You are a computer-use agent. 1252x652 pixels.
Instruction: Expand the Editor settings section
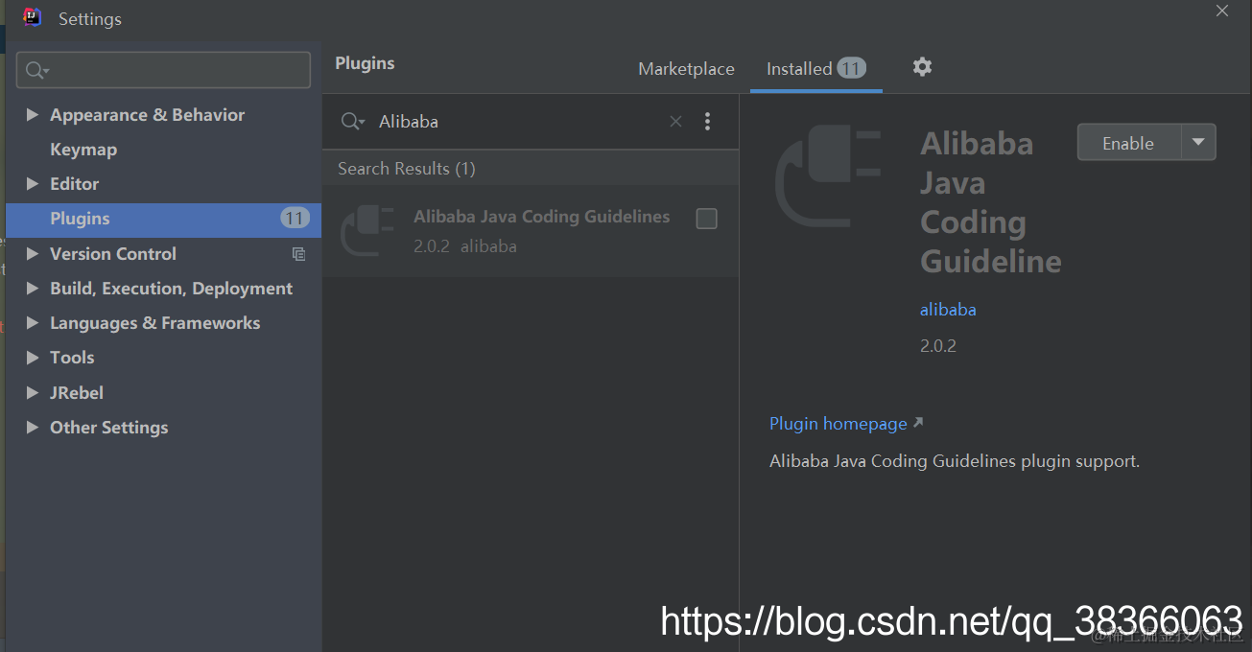[x=33, y=184]
